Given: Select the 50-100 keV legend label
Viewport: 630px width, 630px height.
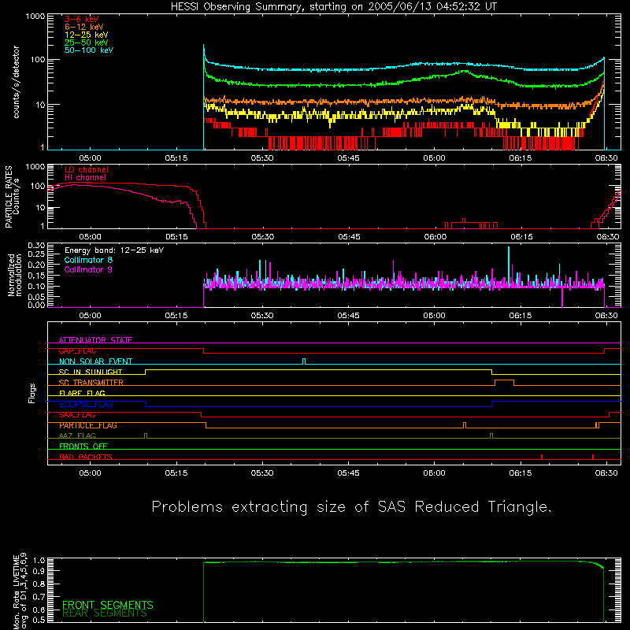Looking at the screenshot, I should pyautogui.click(x=89, y=50).
